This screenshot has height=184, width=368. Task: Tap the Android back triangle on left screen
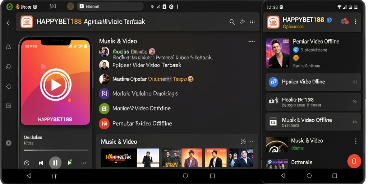29,176
